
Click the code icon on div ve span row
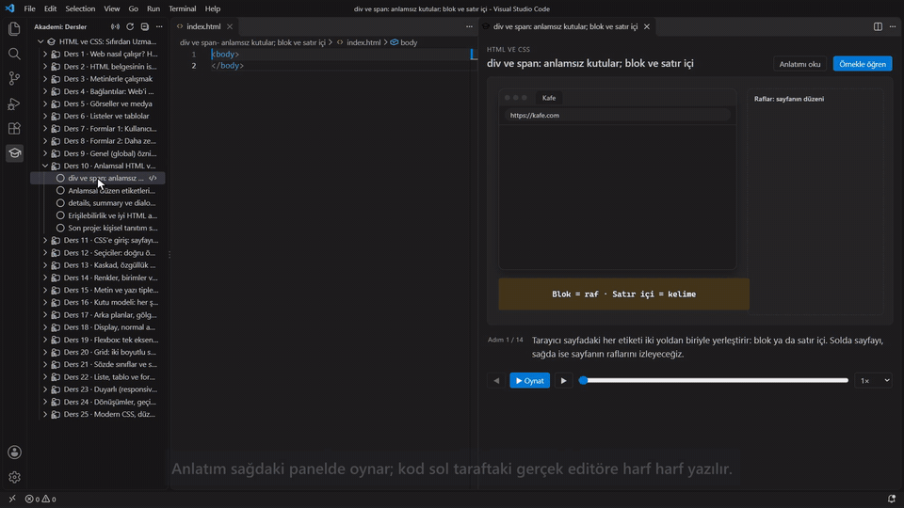click(x=153, y=179)
